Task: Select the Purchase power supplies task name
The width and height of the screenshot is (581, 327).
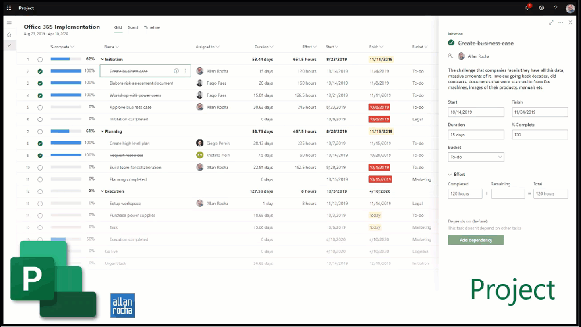Action: click(132, 215)
